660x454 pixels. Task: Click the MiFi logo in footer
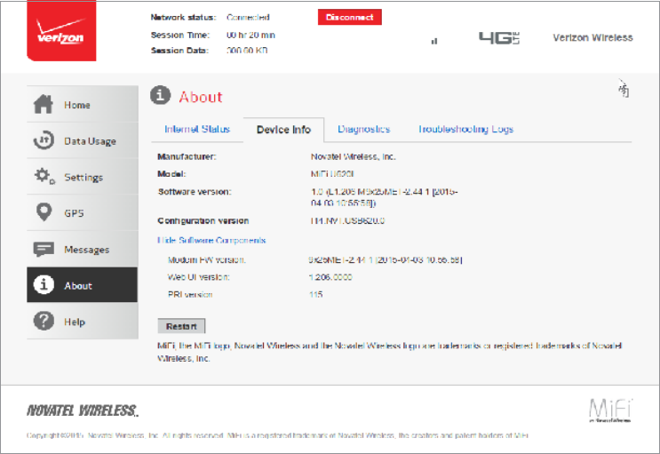coord(610,410)
